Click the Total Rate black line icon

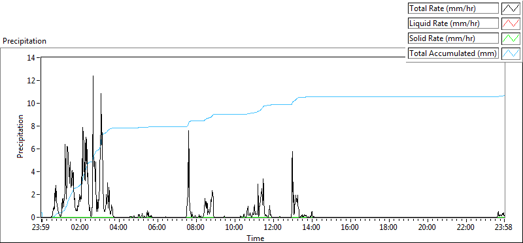coord(511,8)
